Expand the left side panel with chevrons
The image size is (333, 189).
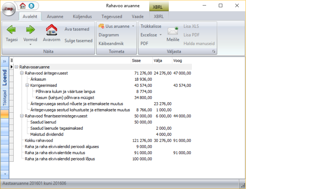click(5, 61)
